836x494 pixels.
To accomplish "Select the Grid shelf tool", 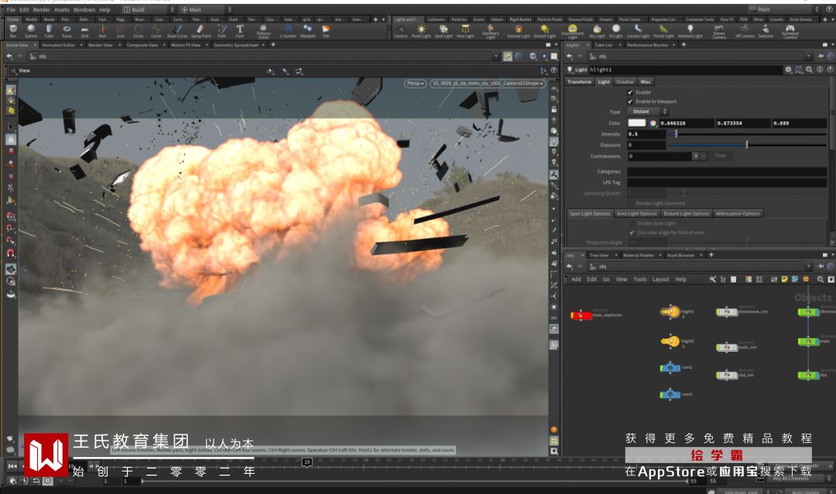I will click(85, 31).
